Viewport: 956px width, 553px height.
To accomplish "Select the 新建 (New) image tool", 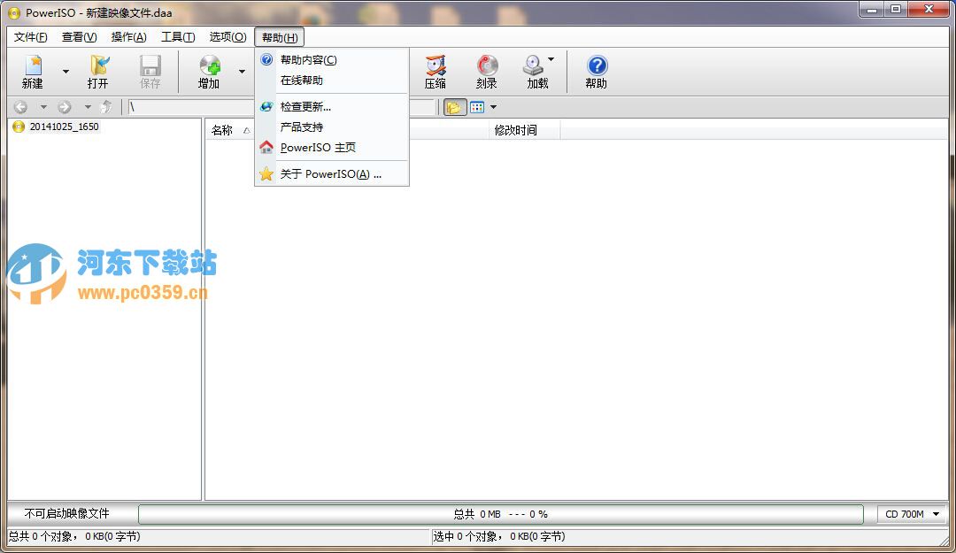I will [31, 71].
